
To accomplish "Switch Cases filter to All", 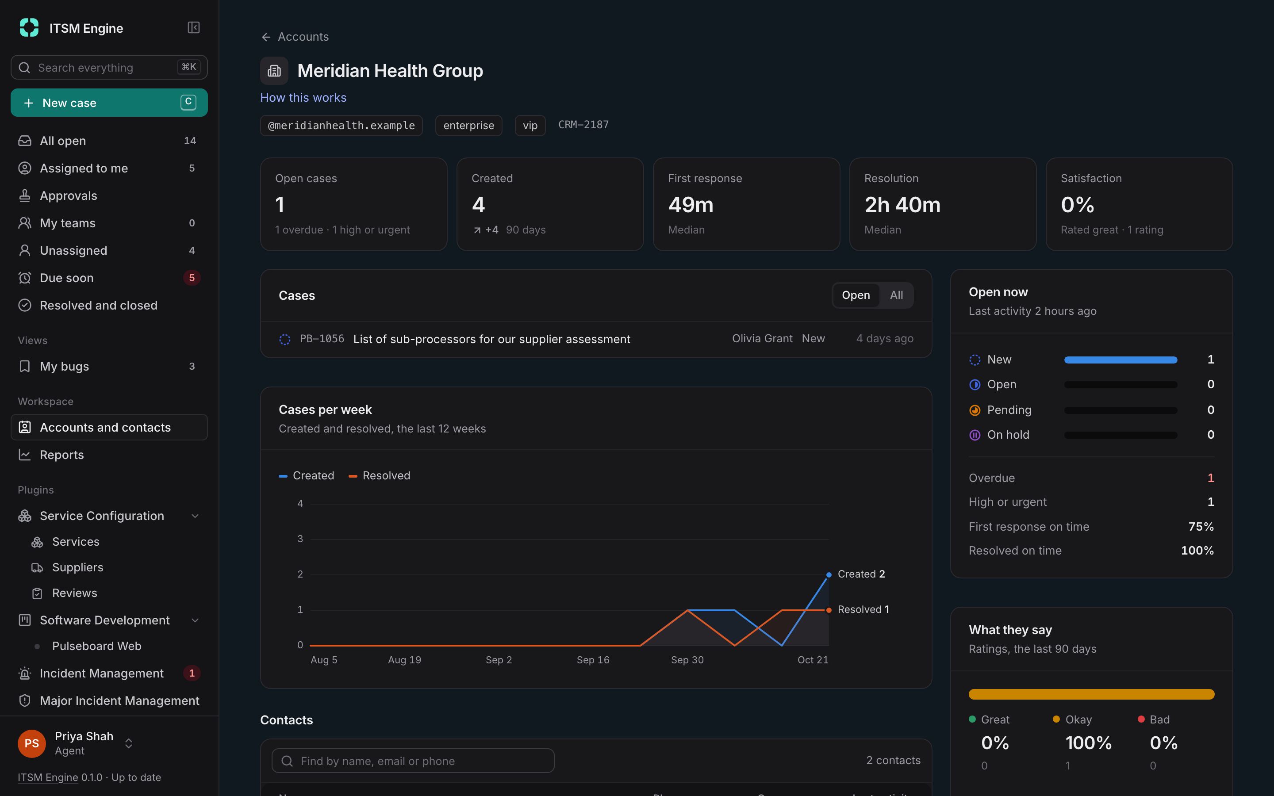I will pyautogui.click(x=896, y=295).
